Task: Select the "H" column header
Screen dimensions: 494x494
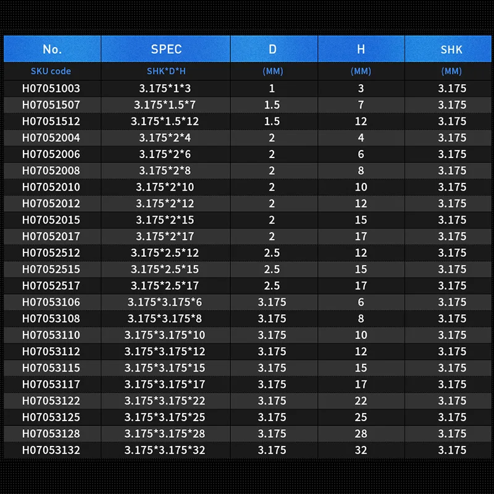Action: click(361, 49)
